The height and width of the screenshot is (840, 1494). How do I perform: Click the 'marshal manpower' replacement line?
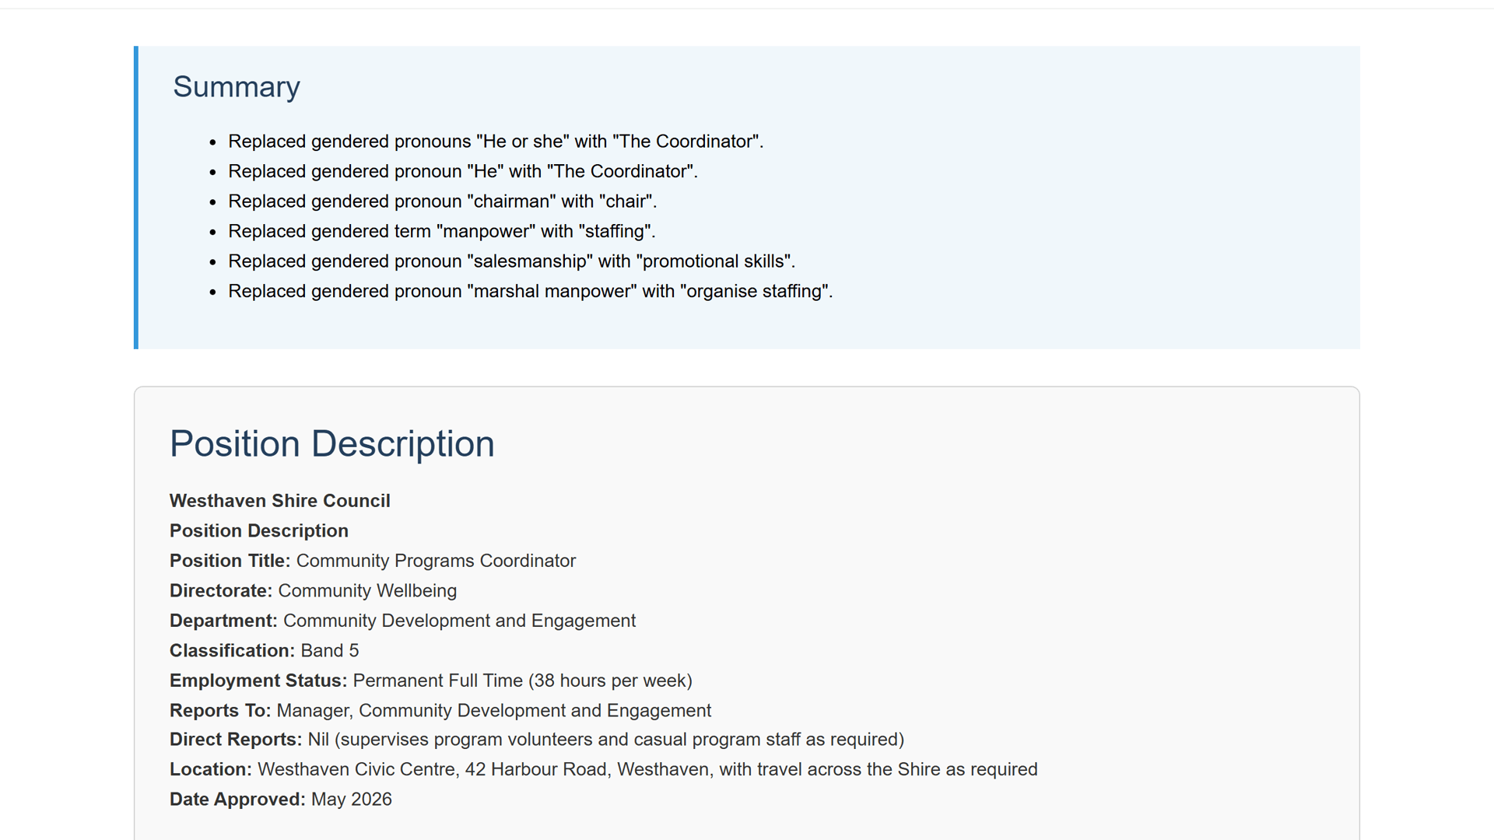coord(530,291)
